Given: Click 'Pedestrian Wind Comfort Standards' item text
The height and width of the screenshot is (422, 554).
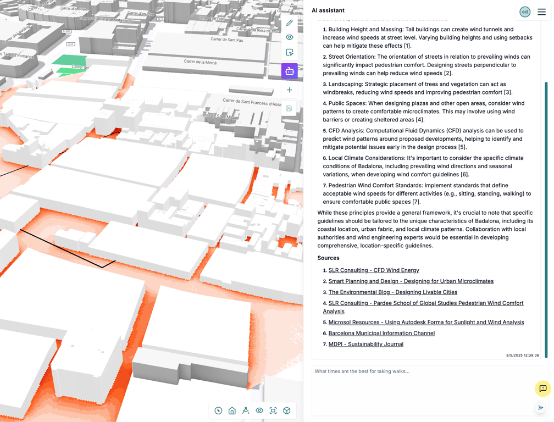Looking at the screenshot, I should [427, 193].
